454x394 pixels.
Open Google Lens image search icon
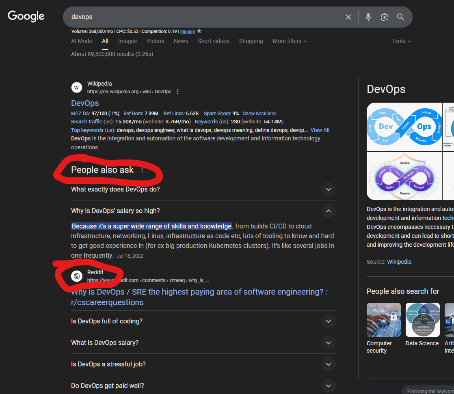pos(384,17)
